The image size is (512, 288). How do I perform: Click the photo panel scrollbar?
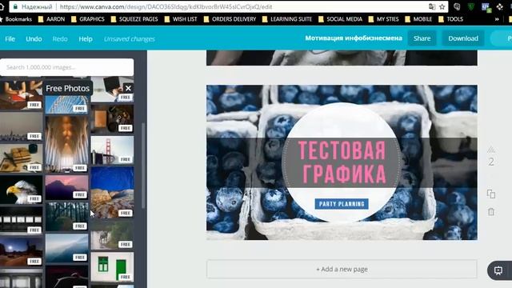click(142, 166)
